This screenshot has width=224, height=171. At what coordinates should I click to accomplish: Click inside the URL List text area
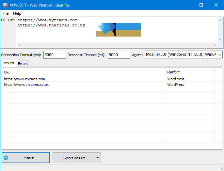point(117,30)
